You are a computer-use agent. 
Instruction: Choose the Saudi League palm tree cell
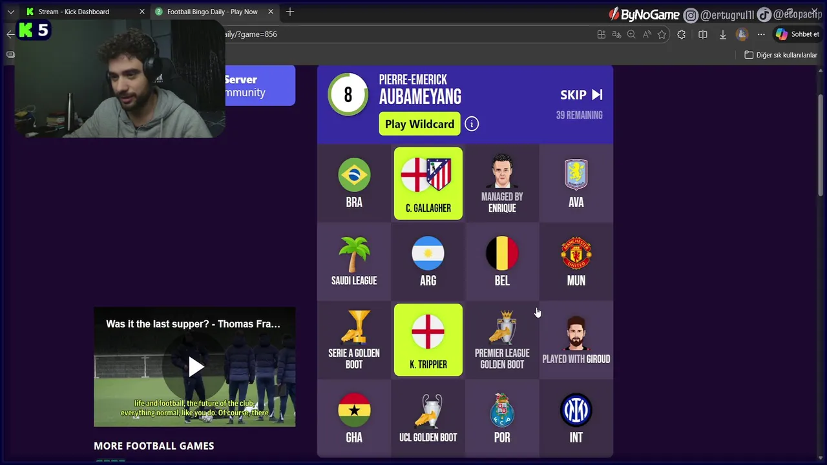pyautogui.click(x=354, y=262)
